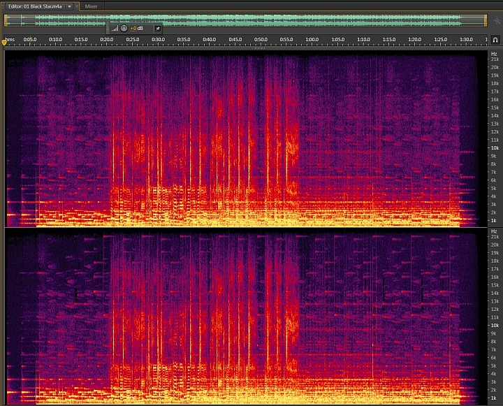Click the 21k mark on top channel scale
This screenshot has height=406, width=503.
coord(495,59)
